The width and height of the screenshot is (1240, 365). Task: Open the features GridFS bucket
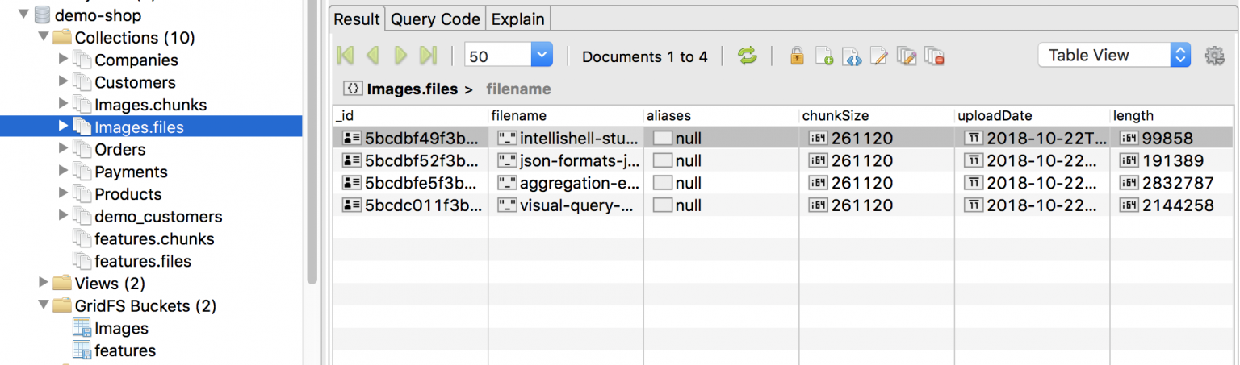[124, 350]
